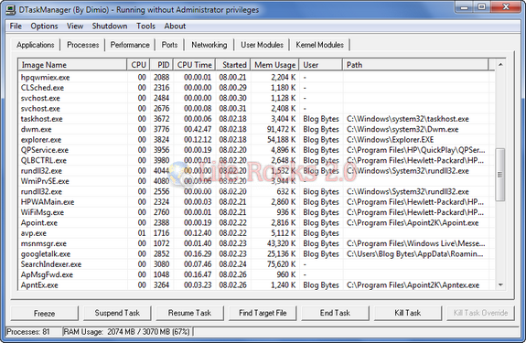Image resolution: width=526 pixels, height=343 pixels.
Task: Select the ApntEx.exe process row
Action: [256, 285]
